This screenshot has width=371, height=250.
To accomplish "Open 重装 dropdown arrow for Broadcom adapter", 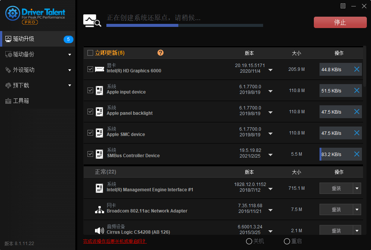I will [x=357, y=209].
